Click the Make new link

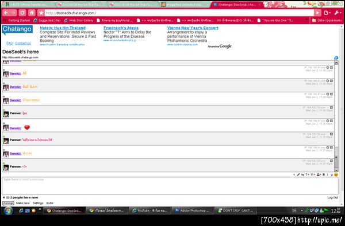[22, 203]
